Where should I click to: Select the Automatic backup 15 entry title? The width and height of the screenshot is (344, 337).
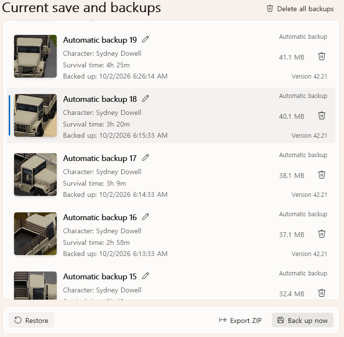pyautogui.click(x=100, y=276)
